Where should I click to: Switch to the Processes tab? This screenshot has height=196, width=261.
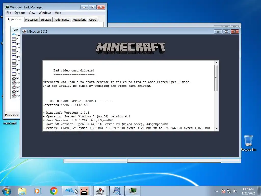[31, 20]
